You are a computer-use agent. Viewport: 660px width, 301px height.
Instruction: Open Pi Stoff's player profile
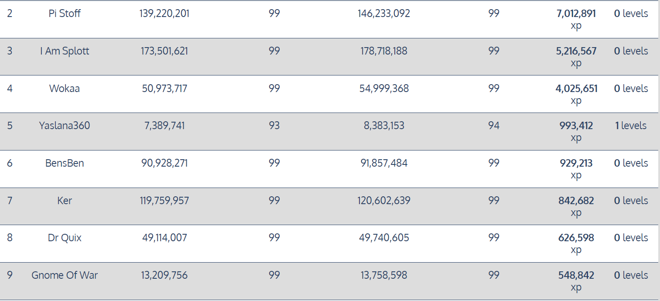(65, 14)
